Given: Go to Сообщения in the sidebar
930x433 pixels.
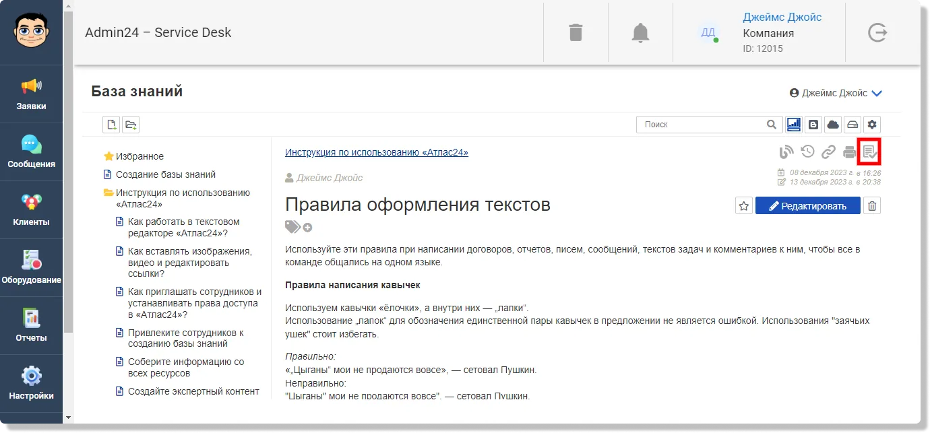Looking at the screenshot, I should (31, 152).
